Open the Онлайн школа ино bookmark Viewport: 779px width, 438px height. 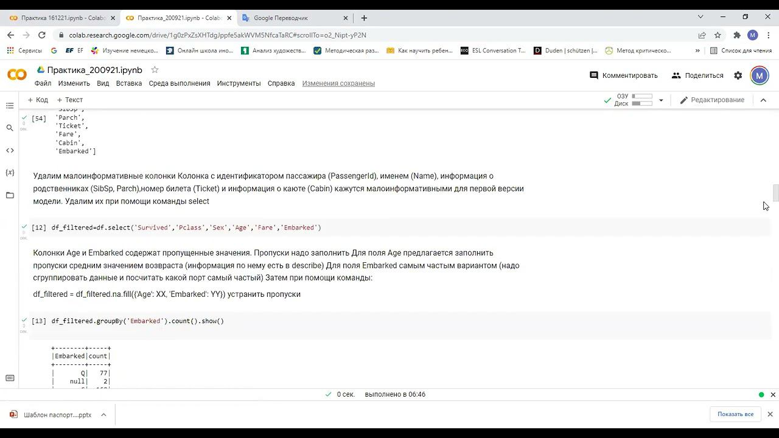[x=200, y=50]
